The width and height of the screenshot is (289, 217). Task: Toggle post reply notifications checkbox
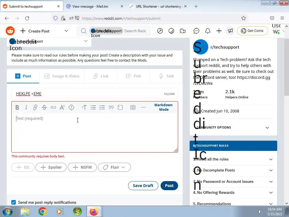pyautogui.click(x=14, y=202)
